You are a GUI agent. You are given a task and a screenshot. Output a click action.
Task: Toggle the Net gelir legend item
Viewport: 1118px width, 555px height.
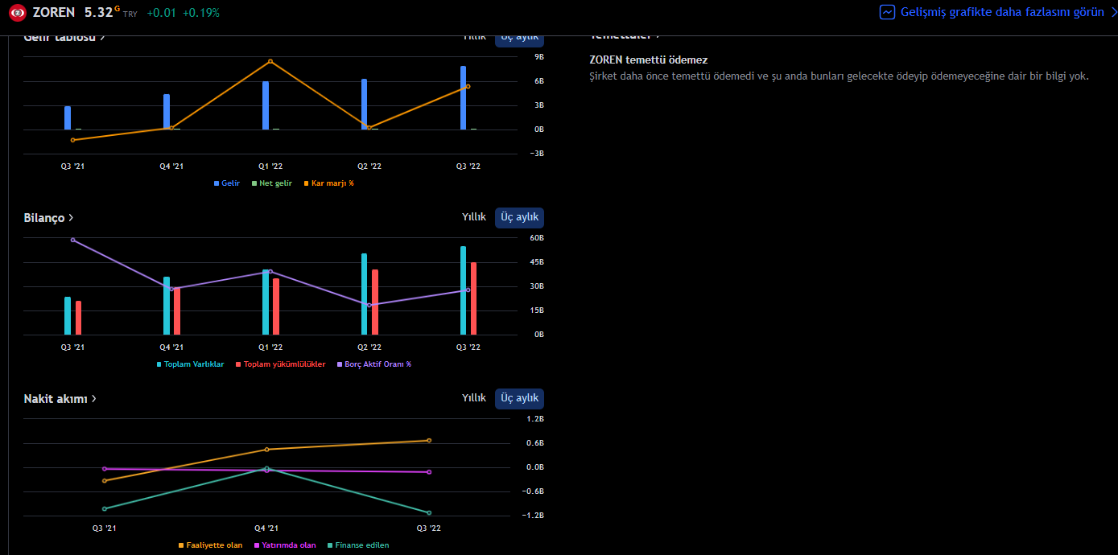pyautogui.click(x=272, y=183)
